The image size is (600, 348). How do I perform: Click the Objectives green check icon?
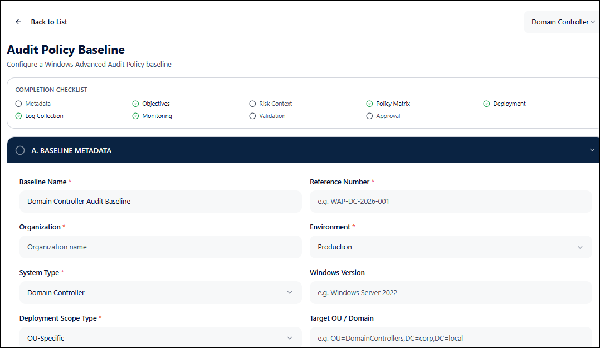click(135, 104)
